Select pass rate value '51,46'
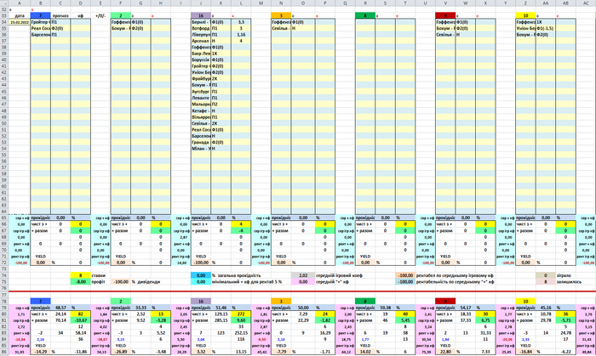596x356 pixels. point(221,308)
